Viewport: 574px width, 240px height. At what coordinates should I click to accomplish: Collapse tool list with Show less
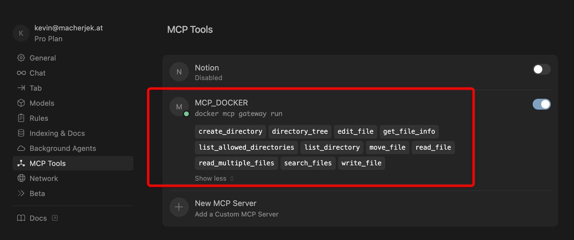tap(214, 178)
